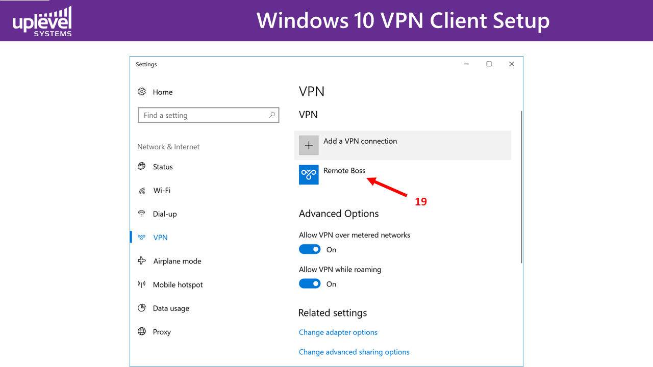Click the vertical scrollbar of Settings window

(521, 187)
